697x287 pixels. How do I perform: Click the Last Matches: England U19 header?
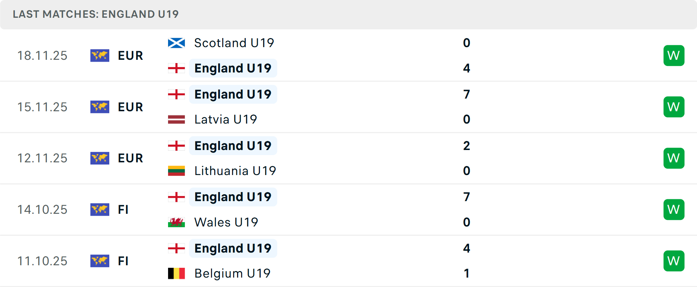pyautogui.click(x=96, y=14)
